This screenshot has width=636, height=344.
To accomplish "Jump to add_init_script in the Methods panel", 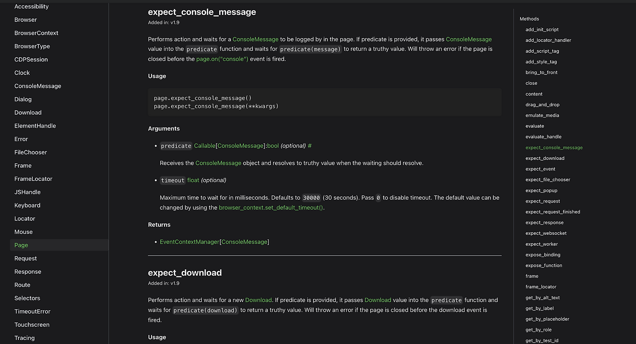I will click(x=542, y=29).
